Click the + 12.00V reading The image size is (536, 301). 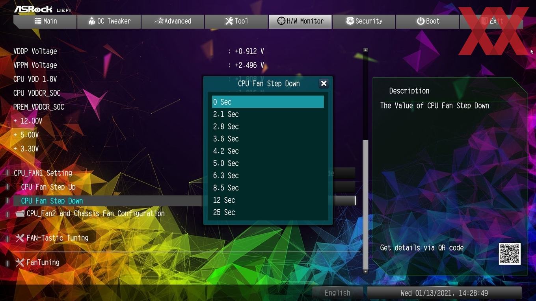coord(28,121)
